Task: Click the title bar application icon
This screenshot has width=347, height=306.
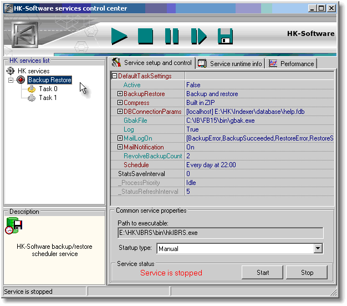Action: [9, 8]
